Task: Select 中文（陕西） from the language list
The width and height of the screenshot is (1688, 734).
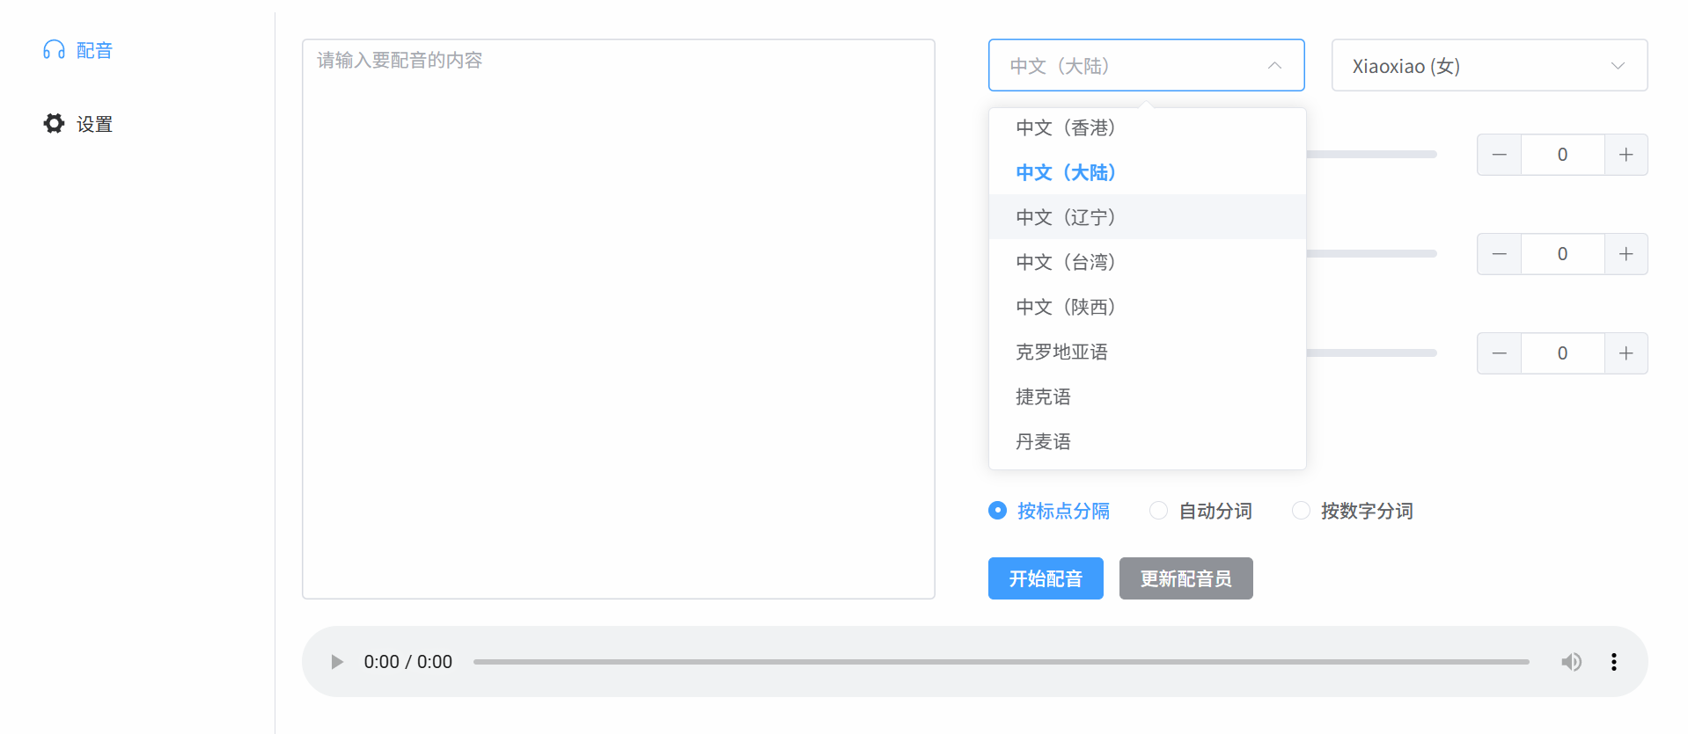Action: [x=1147, y=307]
